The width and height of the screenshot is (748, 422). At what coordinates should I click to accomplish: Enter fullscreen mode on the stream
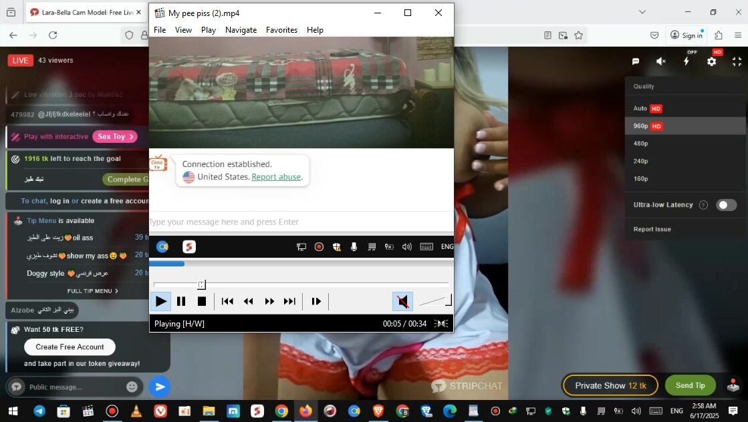coord(737,61)
